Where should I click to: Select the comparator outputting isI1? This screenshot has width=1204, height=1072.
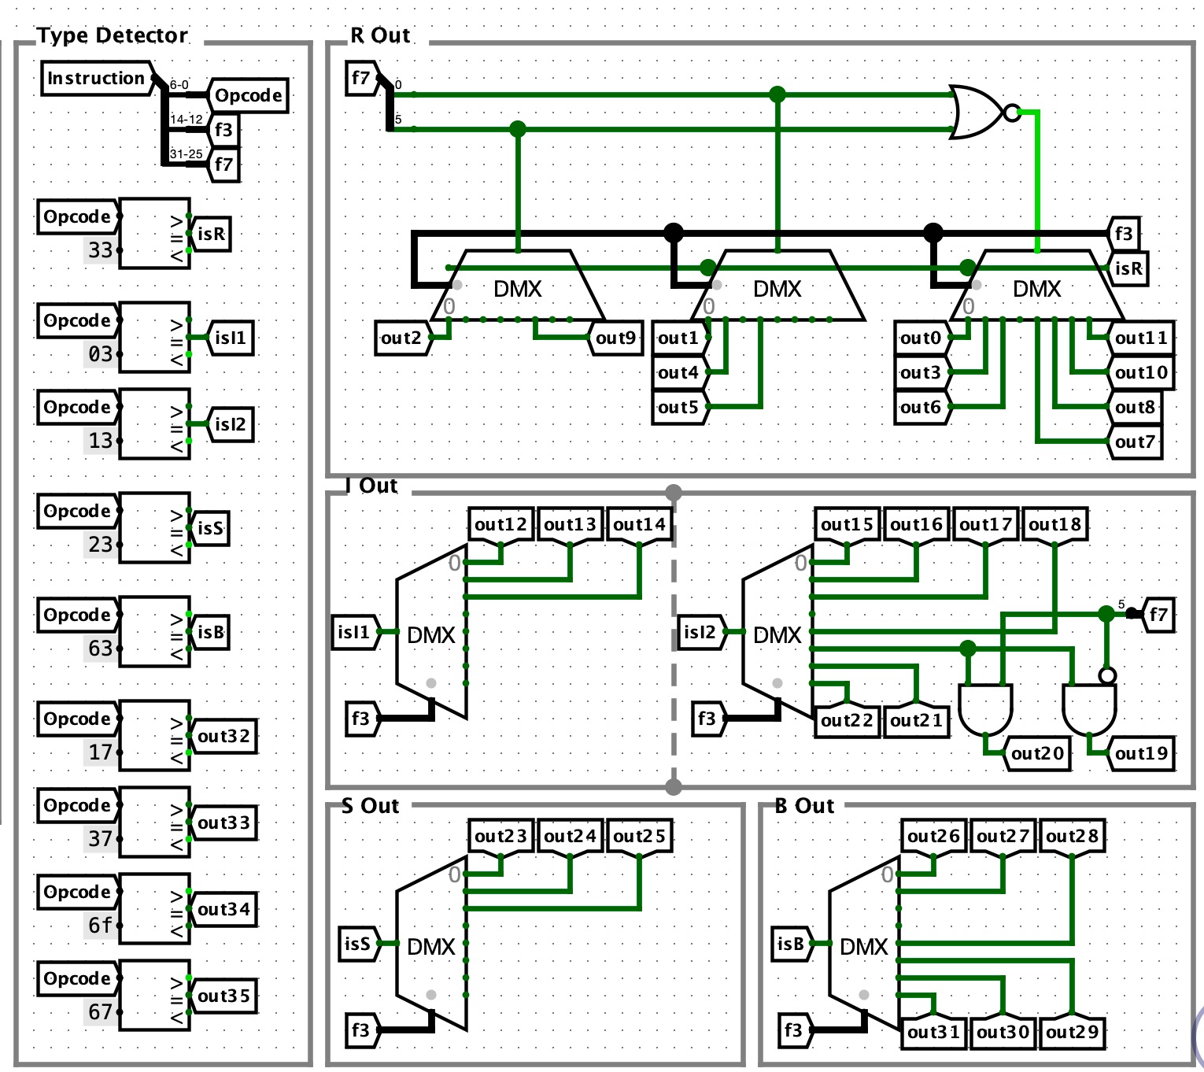pos(155,338)
